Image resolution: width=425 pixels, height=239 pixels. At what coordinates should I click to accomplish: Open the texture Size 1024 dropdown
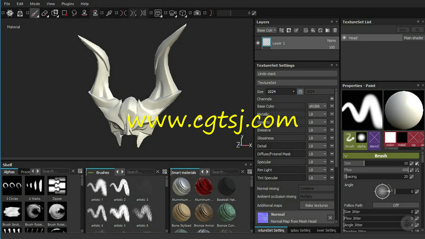click(x=280, y=91)
